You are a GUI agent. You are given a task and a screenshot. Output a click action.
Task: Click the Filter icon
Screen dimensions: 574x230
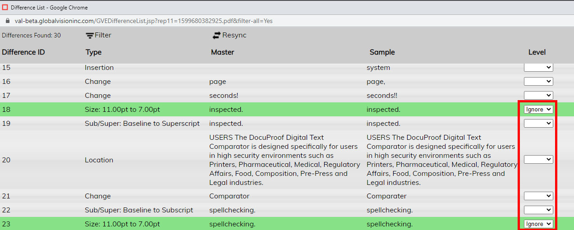(x=90, y=36)
